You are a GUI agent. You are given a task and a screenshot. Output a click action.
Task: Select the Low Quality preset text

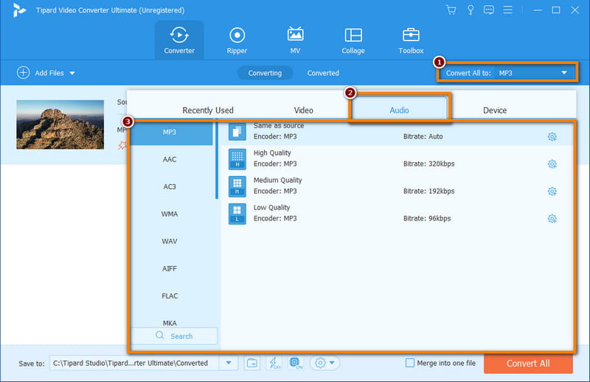tap(271, 207)
